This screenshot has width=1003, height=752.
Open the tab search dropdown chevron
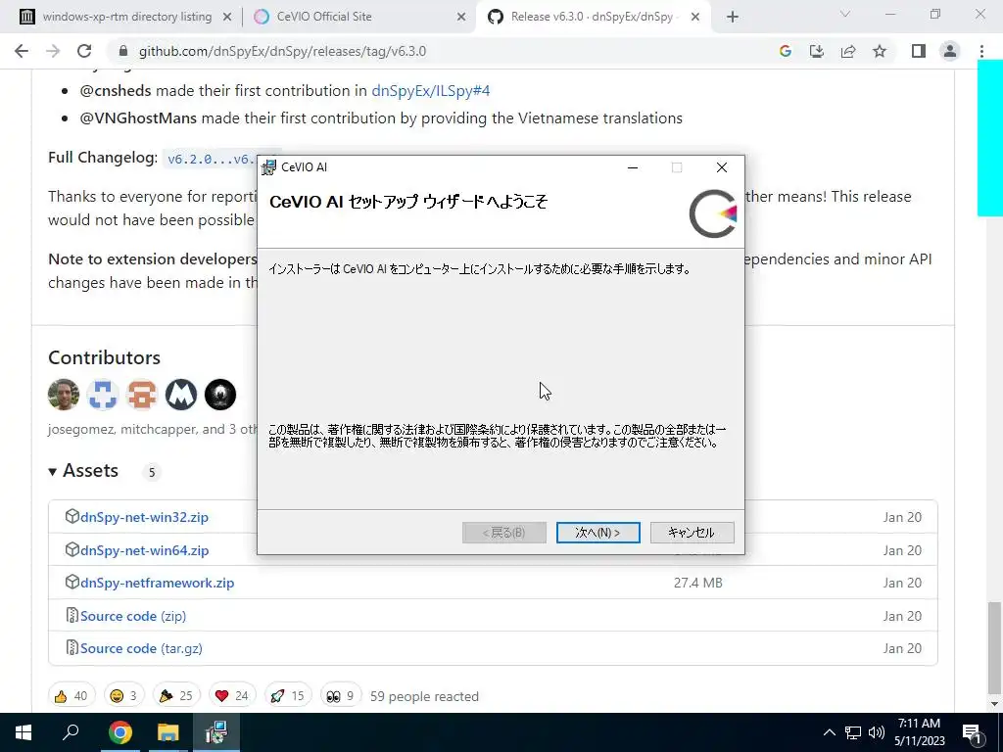[x=845, y=14]
